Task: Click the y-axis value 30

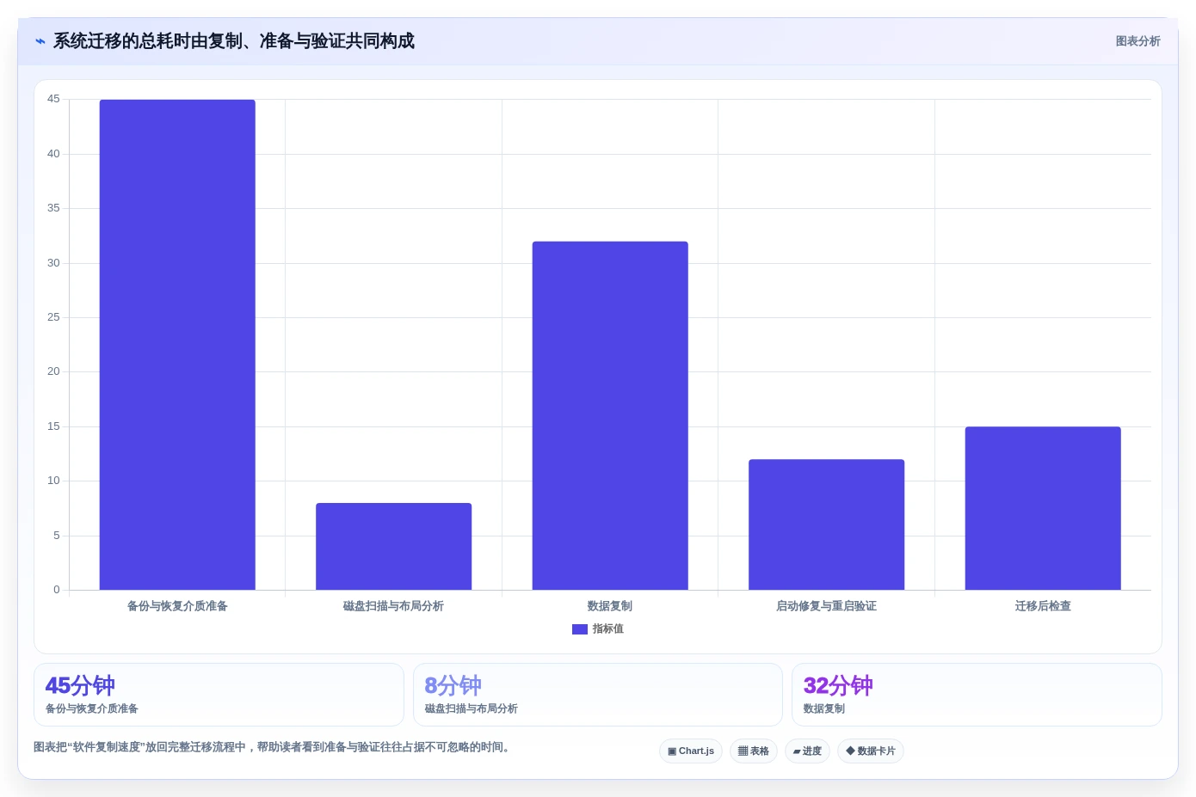Action: click(53, 263)
